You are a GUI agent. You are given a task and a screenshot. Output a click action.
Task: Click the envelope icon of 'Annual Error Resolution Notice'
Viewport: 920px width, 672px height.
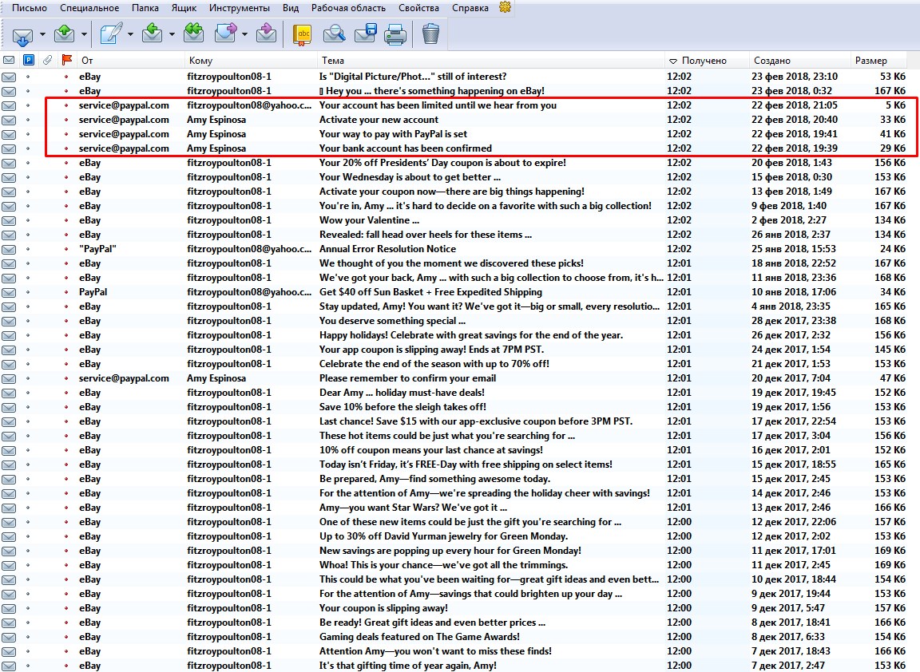(9, 249)
